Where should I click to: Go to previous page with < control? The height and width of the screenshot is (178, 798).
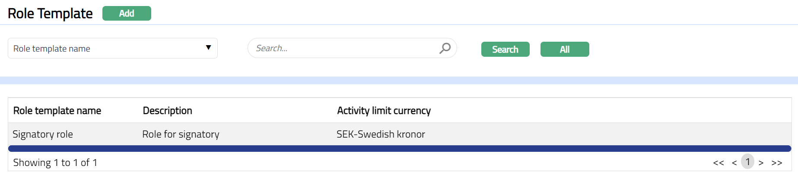[x=734, y=163]
